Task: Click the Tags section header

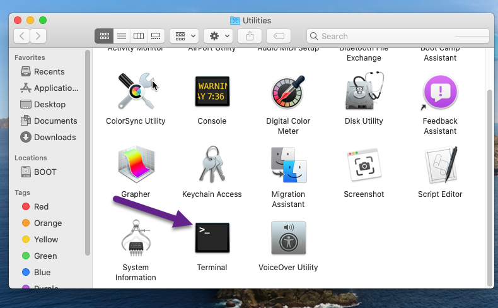Action: click(x=22, y=192)
